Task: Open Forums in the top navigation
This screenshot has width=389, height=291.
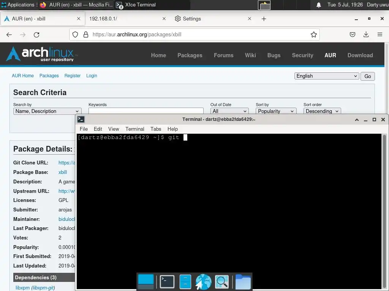Action: (x=223, y=55)
